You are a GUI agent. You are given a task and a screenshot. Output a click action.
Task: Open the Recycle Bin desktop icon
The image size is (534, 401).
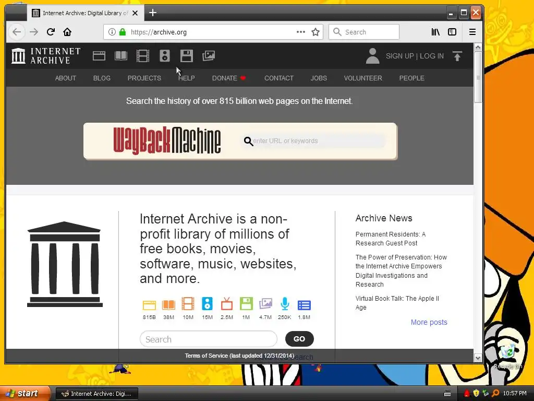(x=508, y=356)
